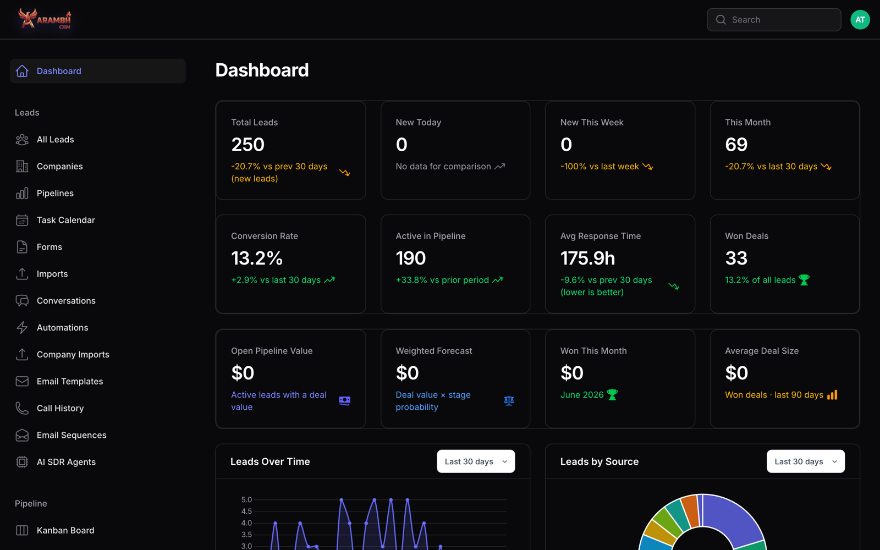Open Companies from the sidebar
The width and height of the screenshot is (880, 550).
[x=98, y=167]
